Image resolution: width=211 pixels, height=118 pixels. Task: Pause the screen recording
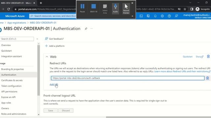[82, 8]
